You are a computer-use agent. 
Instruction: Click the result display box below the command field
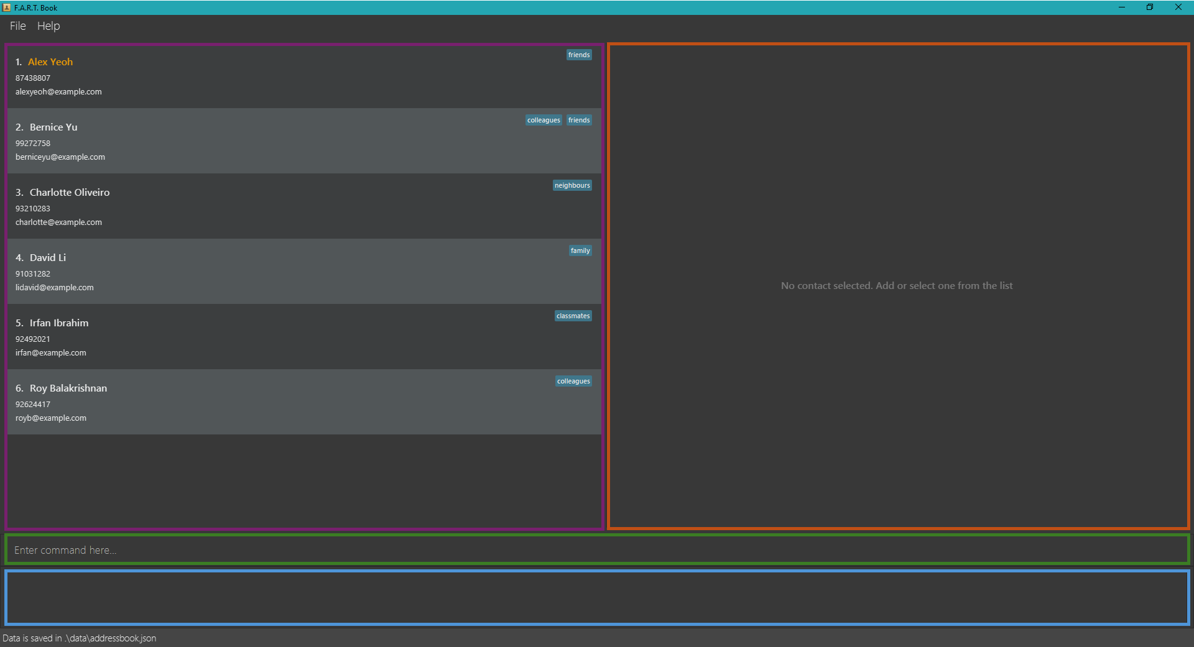coord(597,598)
